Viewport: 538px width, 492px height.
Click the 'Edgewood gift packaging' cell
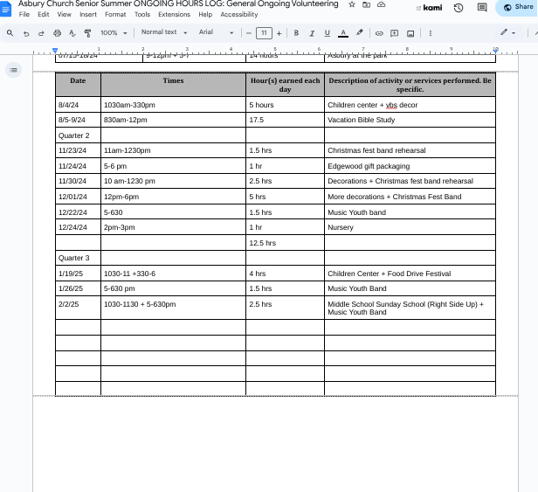pyautogui.click(x=410, y=166)
